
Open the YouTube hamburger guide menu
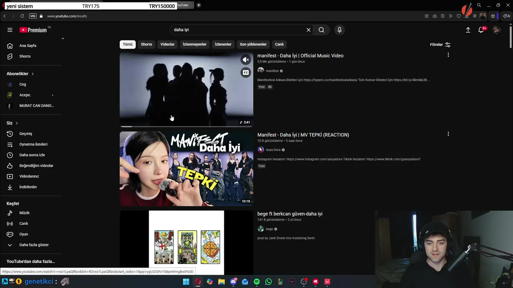click(10, 30)
